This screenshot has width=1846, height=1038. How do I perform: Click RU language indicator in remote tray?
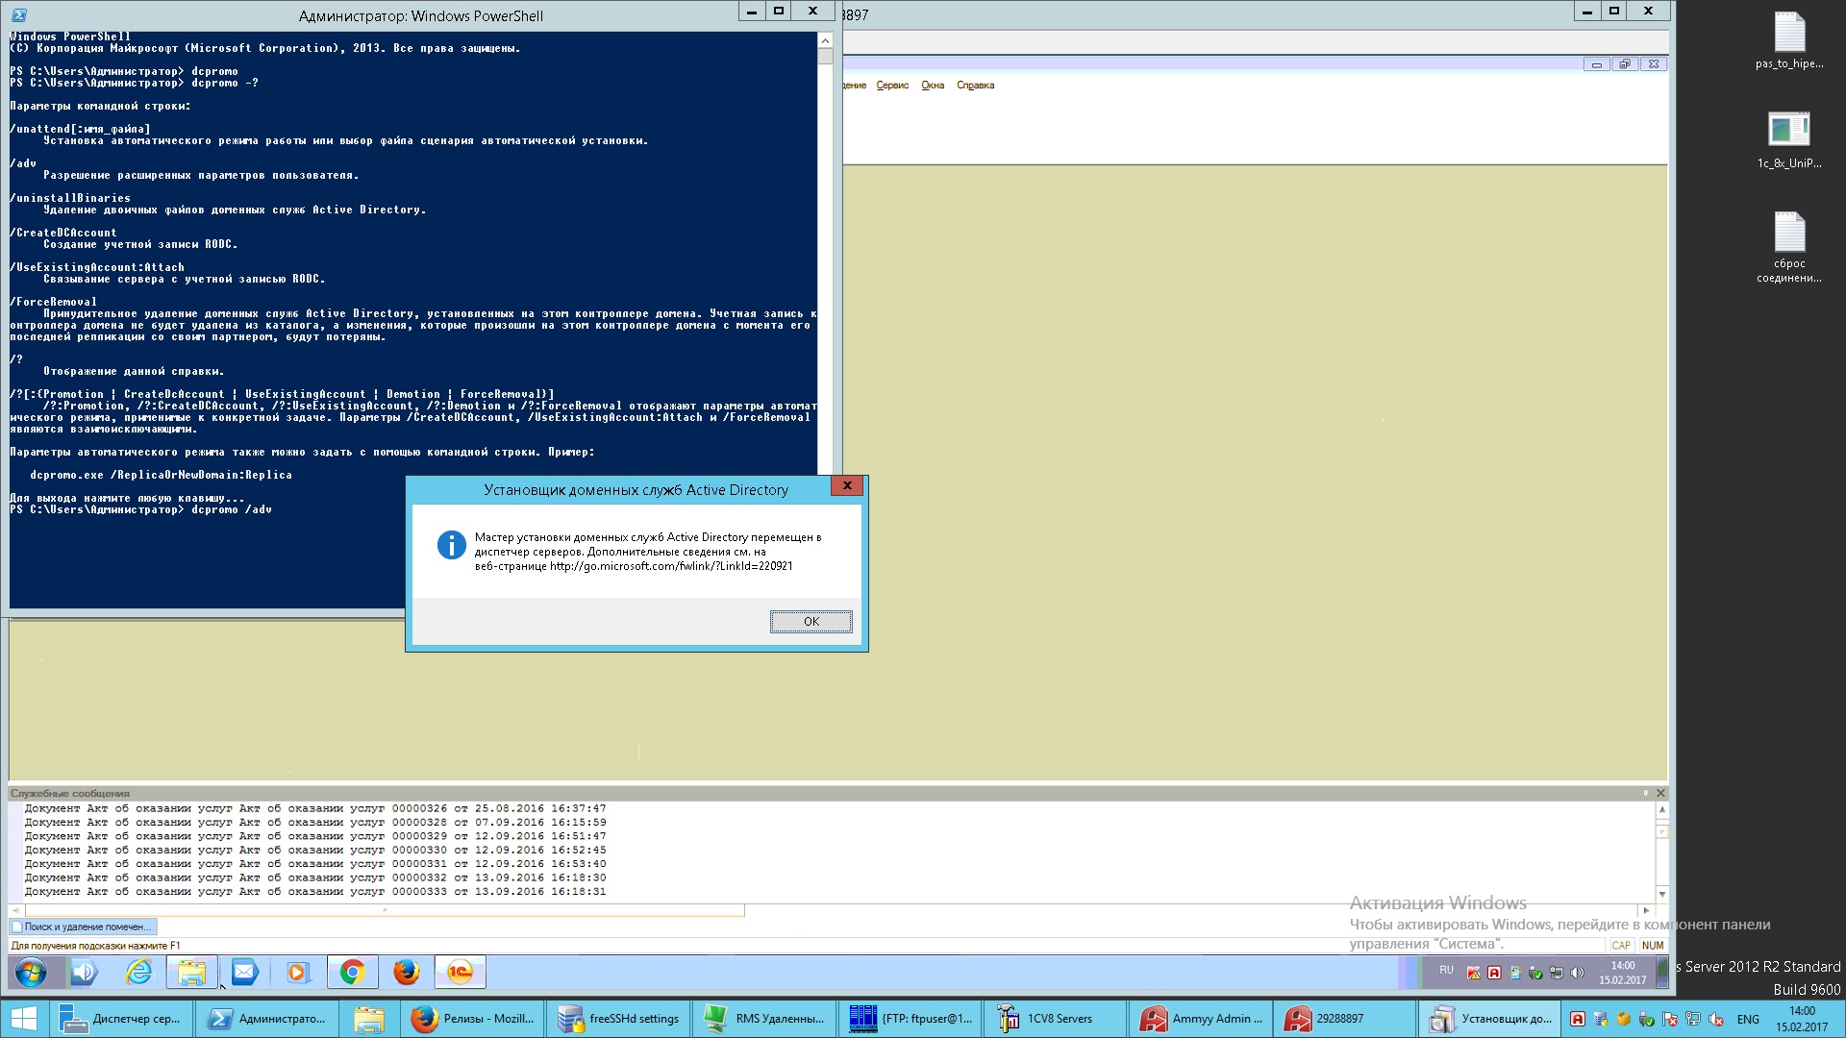pyautogui.click(x=1446, y=971)
